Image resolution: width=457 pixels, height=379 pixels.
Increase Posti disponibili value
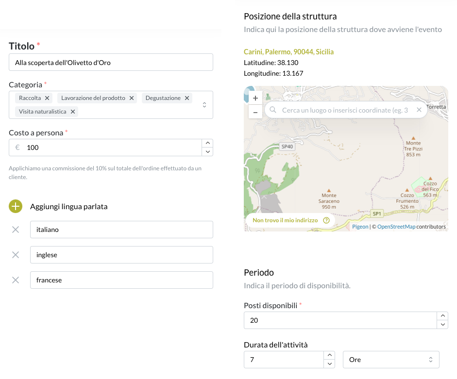pyautogui.click(x=442, y=316)
